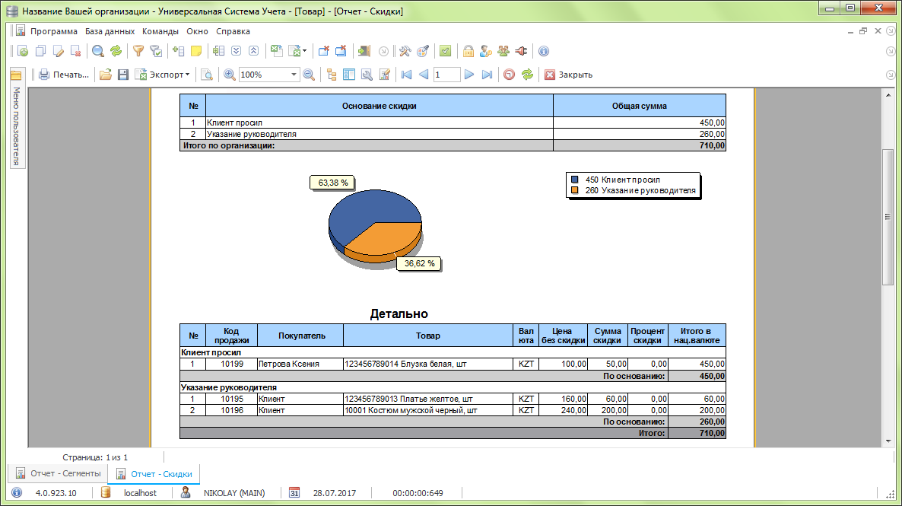
Task: Click the green checkmark icon
Action: tap(445, 51)
